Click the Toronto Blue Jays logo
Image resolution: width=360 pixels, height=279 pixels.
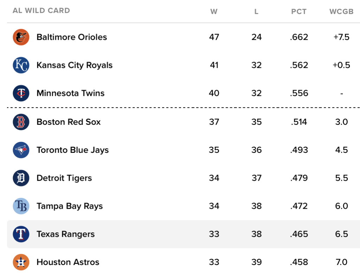[21, 150]
